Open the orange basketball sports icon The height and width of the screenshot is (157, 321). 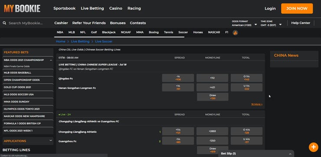(235, 33)
